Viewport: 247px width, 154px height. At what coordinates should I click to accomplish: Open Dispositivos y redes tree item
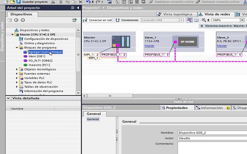point(34,30)
